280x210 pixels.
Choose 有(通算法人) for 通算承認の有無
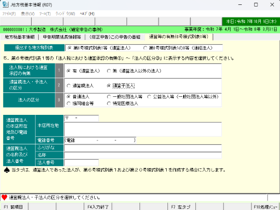[83, 71]
